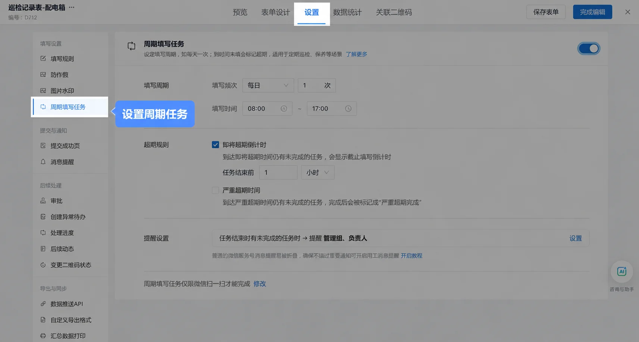Image resolution: width=639 pixels, height=342 pixels.
Task: Click the 防作假 sidebar icon
Action: pyautogui.click(x=43, y=75)
